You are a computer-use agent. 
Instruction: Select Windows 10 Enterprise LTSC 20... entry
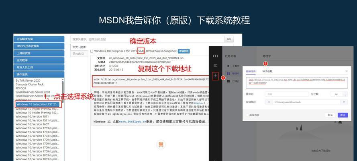(x=38, y=104)
